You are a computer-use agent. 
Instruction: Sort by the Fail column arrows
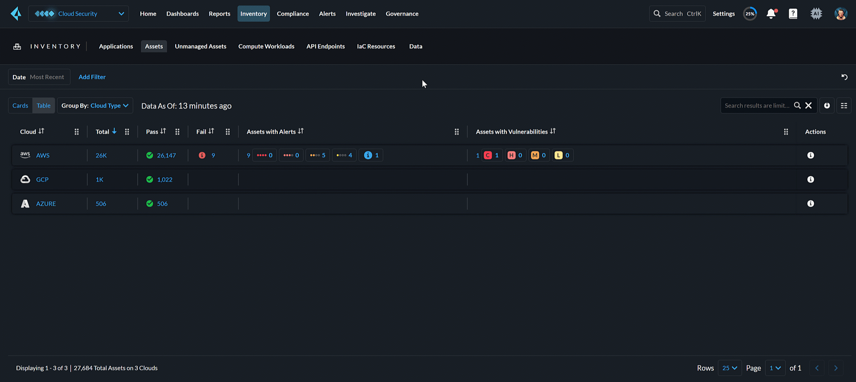click(x=211, y=131)
